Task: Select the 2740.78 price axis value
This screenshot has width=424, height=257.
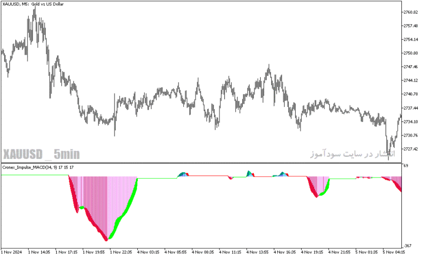Action: tap(410, 94)
